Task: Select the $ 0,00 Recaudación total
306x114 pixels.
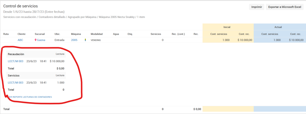Action: (x=60, y=68)
